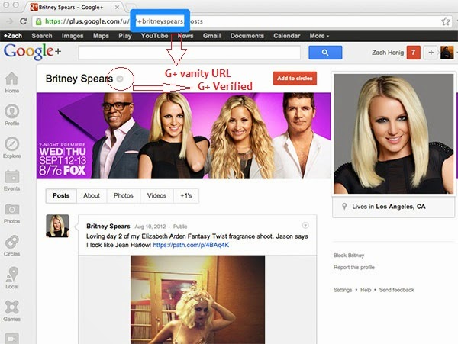458x344 pixels.
Task: Switch to the About tab
Action: click(x=92, y=196)
